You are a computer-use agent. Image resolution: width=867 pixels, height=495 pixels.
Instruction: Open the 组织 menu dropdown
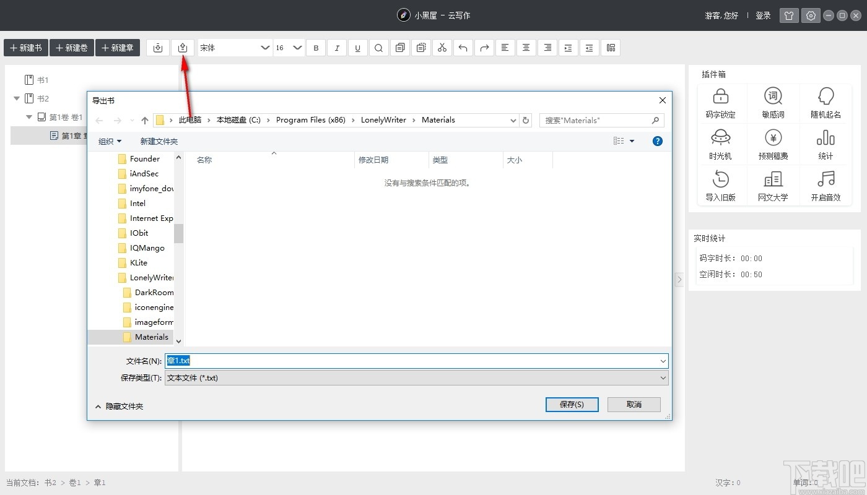point(110,141)
